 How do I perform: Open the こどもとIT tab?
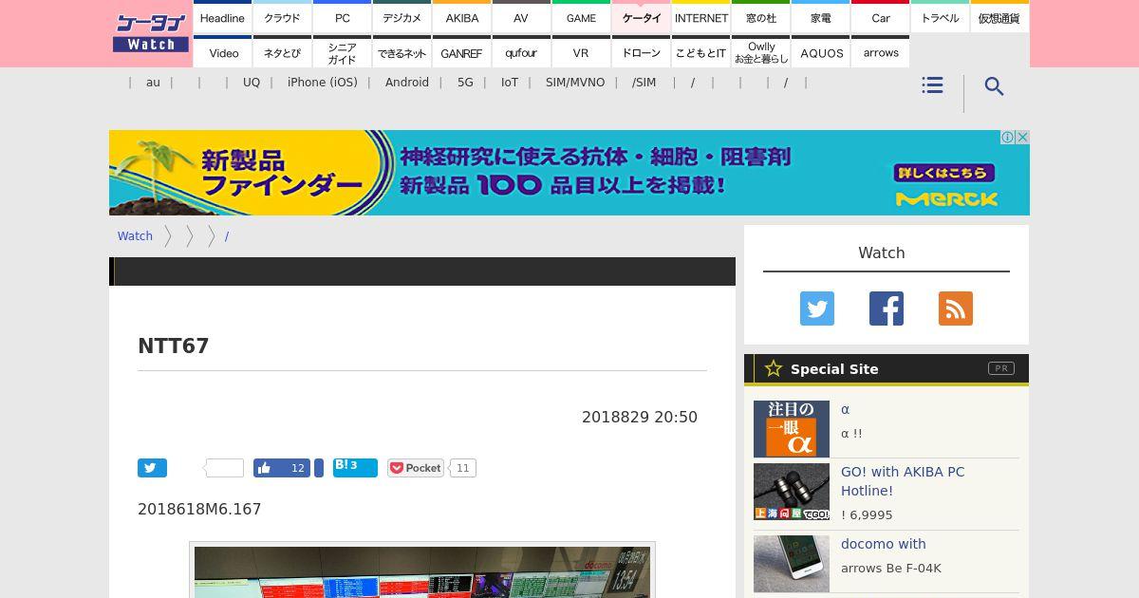[701, 53]
